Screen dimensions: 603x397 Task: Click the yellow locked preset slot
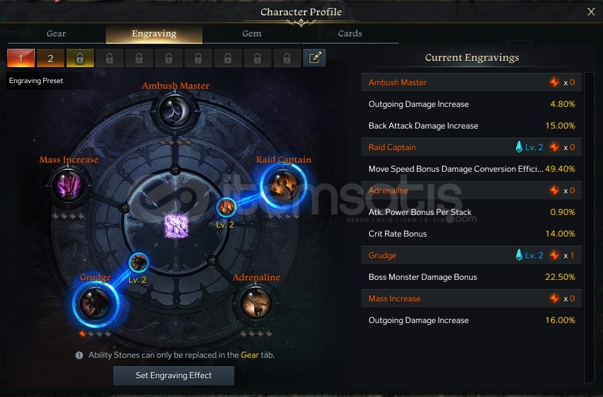(x=80, y=59)
